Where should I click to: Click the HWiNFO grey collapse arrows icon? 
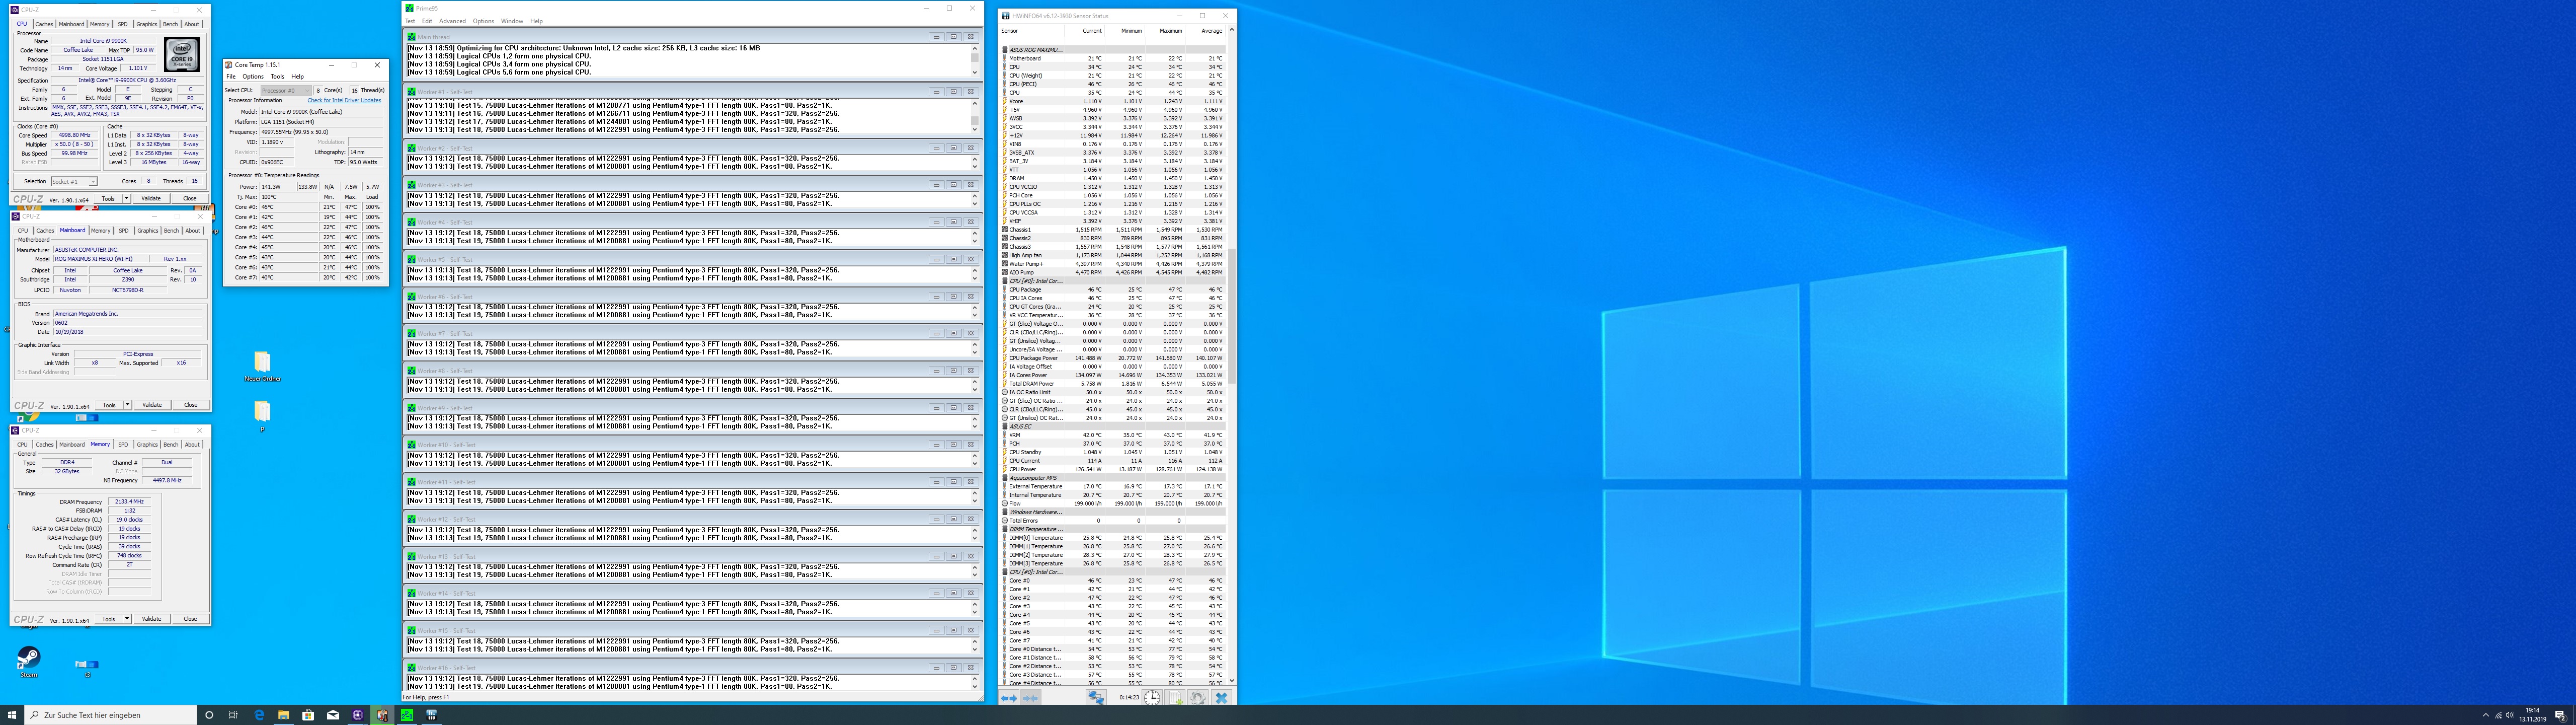1030,698
